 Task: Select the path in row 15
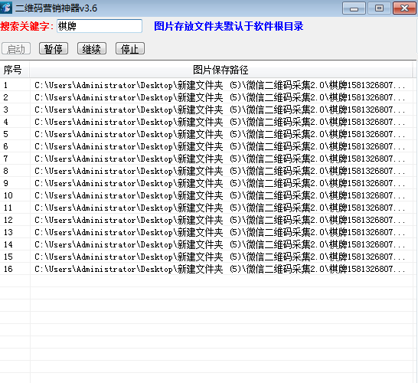[220, 257]
